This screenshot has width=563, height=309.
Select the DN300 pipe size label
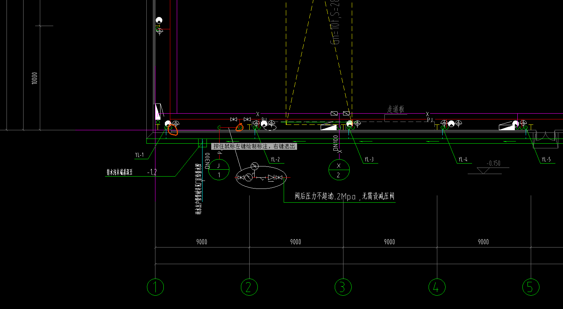(208, 161)
